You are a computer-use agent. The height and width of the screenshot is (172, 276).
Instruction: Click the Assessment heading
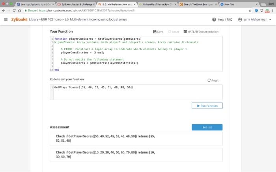pos(60,127)
